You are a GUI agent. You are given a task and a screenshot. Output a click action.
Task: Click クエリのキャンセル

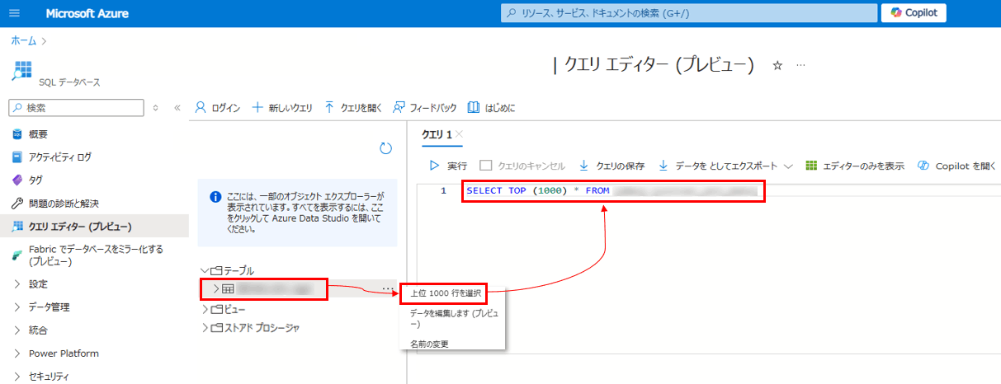523,166
